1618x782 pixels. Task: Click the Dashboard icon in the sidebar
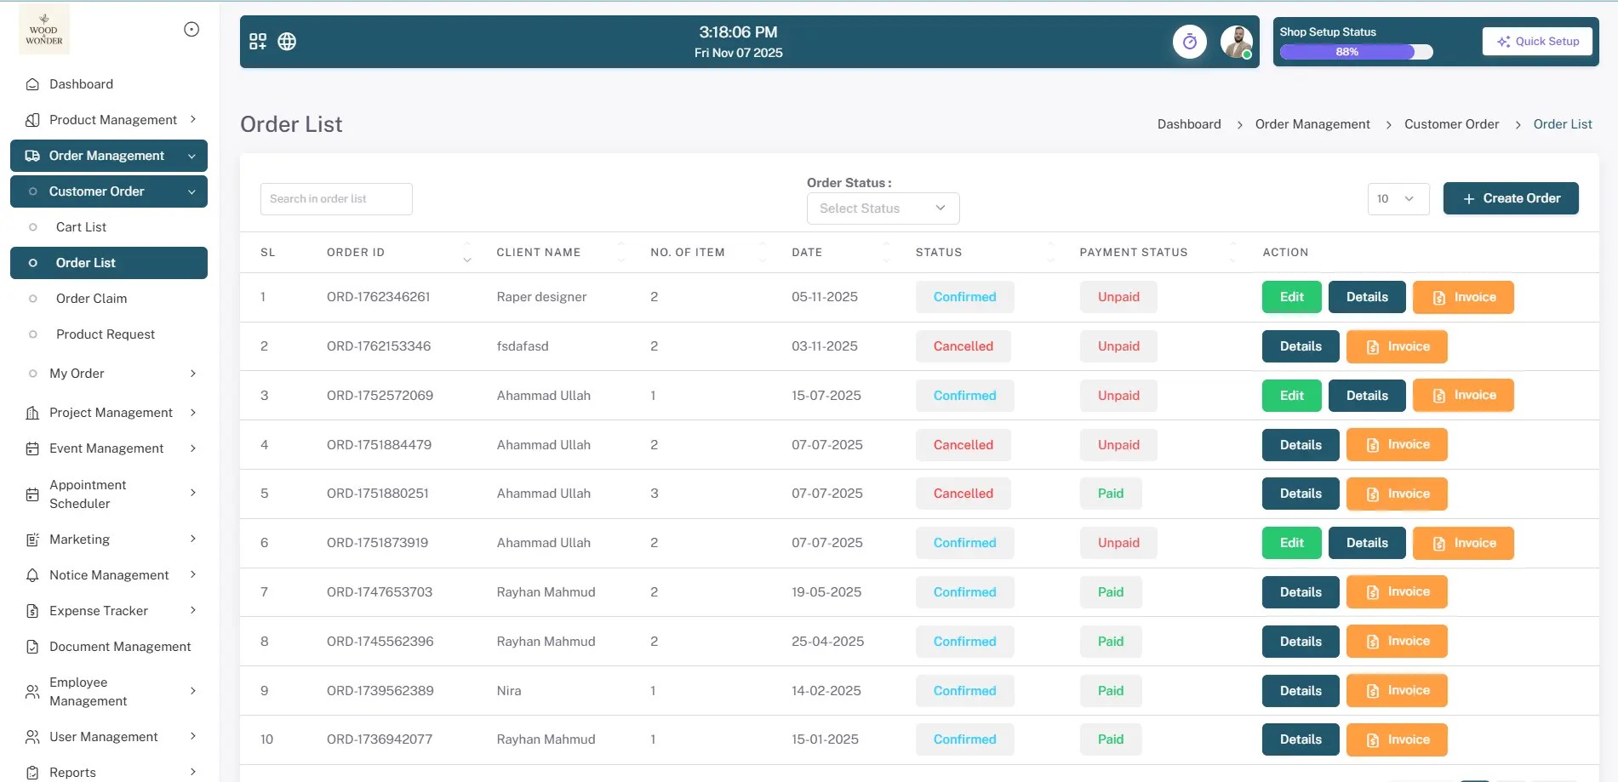[31, 83]
